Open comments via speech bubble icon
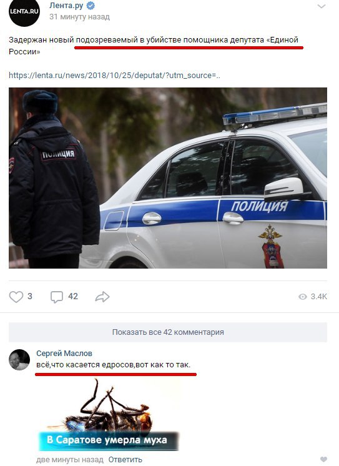Viewport: 339px width, 466px height. click(56, 297)
